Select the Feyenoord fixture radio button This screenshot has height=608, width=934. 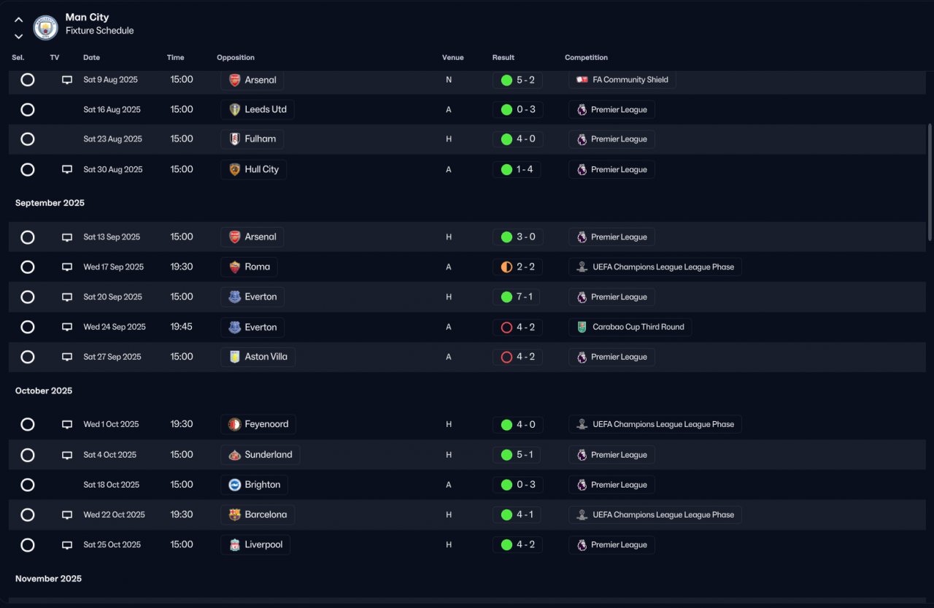[28, 424]
